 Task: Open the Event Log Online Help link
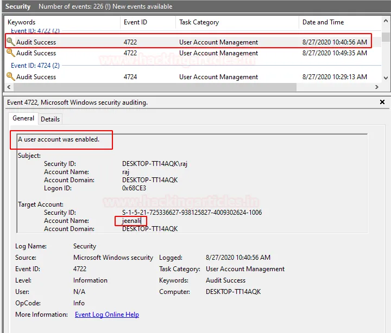point(106,315)
